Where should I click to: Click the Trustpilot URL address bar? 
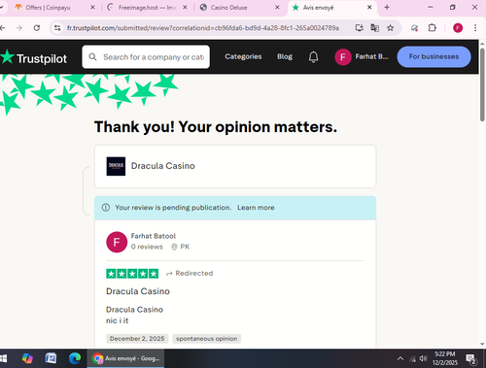(203, 28)
